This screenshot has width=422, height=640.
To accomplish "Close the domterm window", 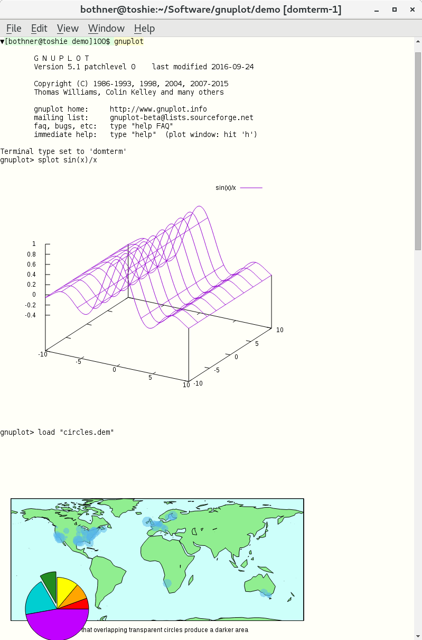I will (x=411, y=10).
